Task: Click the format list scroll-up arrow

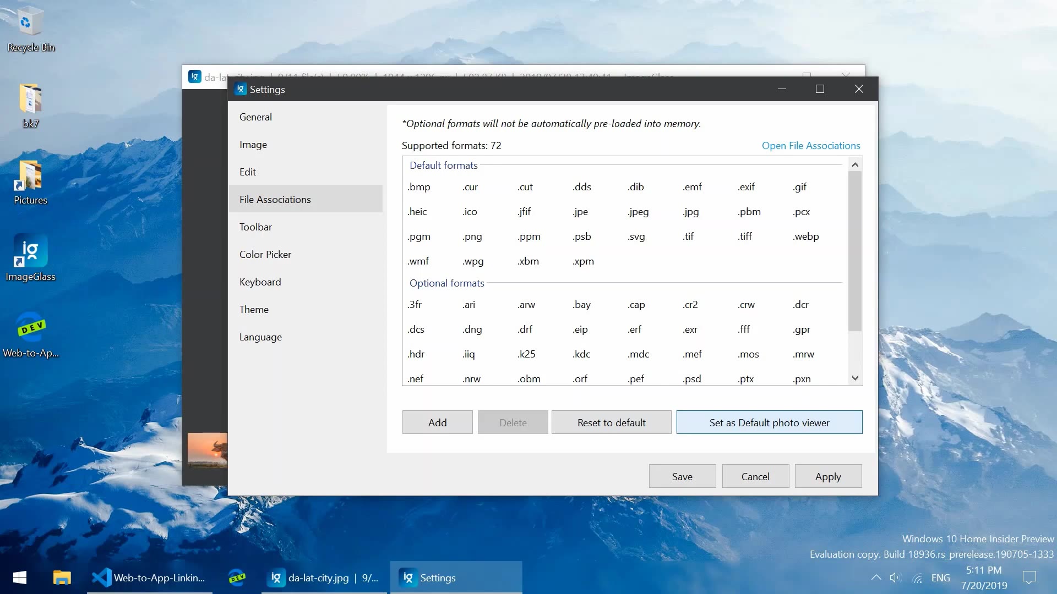Action: pyautogui.click(x=855, y=164)
